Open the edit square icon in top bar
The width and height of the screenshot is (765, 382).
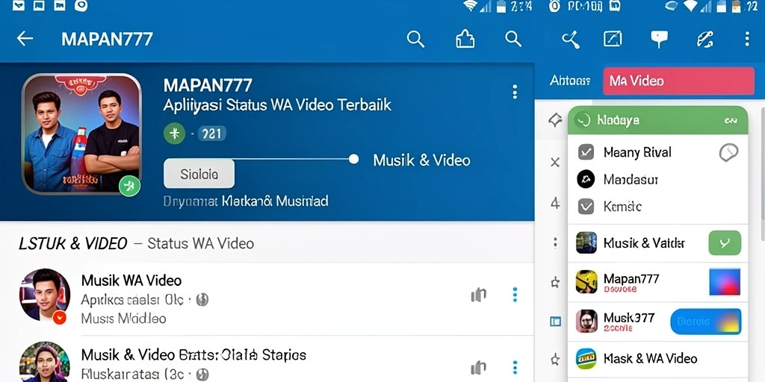click(x=613, y=39)
